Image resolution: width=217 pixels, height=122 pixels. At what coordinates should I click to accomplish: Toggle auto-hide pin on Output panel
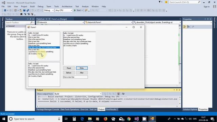[x=177, y=90]
